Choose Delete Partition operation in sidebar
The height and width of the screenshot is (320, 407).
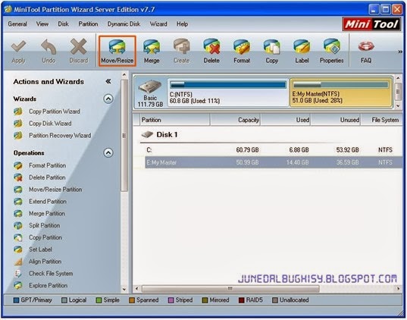pos(47,177)
